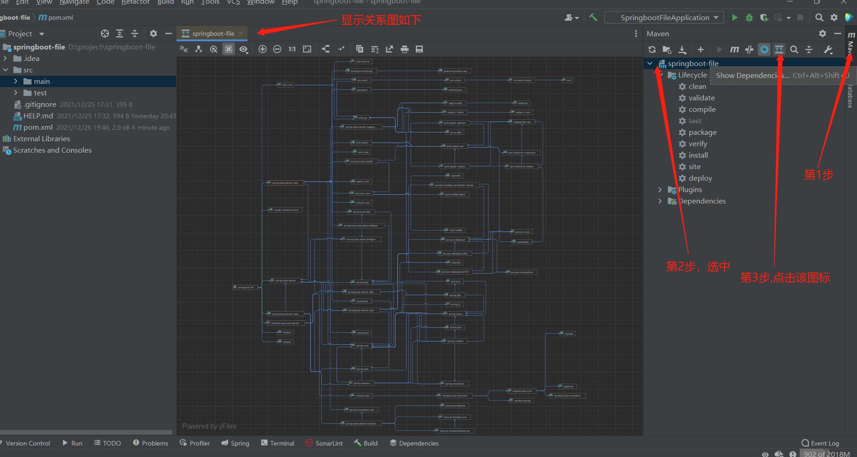Print the dependency diagram
Image resolution: width=857 pixels, height=457 pixels.
(404, 49)
